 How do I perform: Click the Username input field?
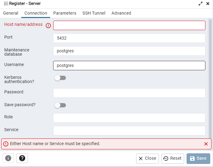129,65
